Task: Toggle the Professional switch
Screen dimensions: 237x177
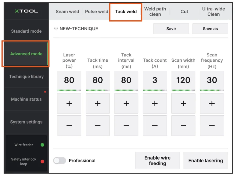Action: coord(59,161)
